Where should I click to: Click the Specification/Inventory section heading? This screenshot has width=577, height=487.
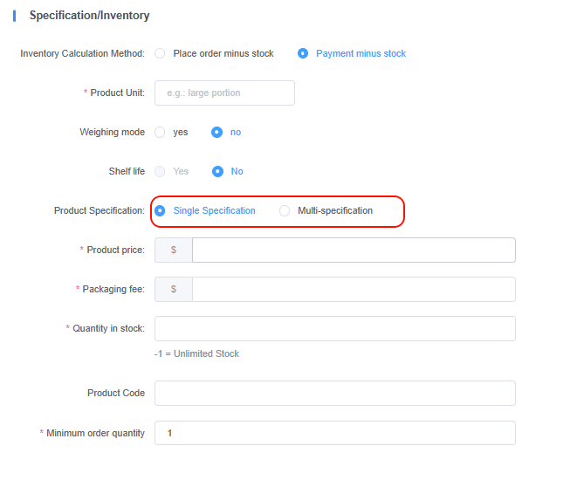coord(89,16)
